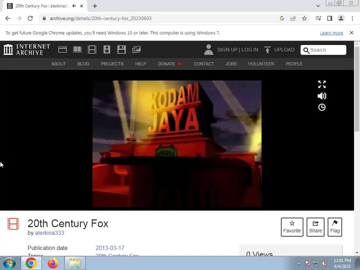Open Windows Explorer from taskbar
The width and height of the screenshot is (360, 270).
(x=75, y=263)
